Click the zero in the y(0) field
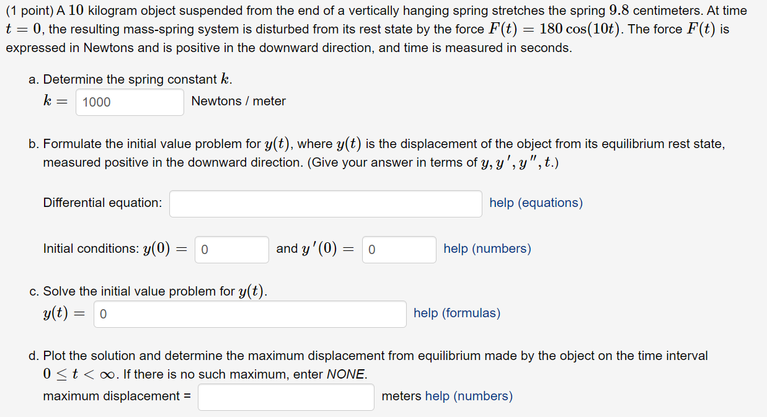Viewport: 767px width, 417px height. 202,249
